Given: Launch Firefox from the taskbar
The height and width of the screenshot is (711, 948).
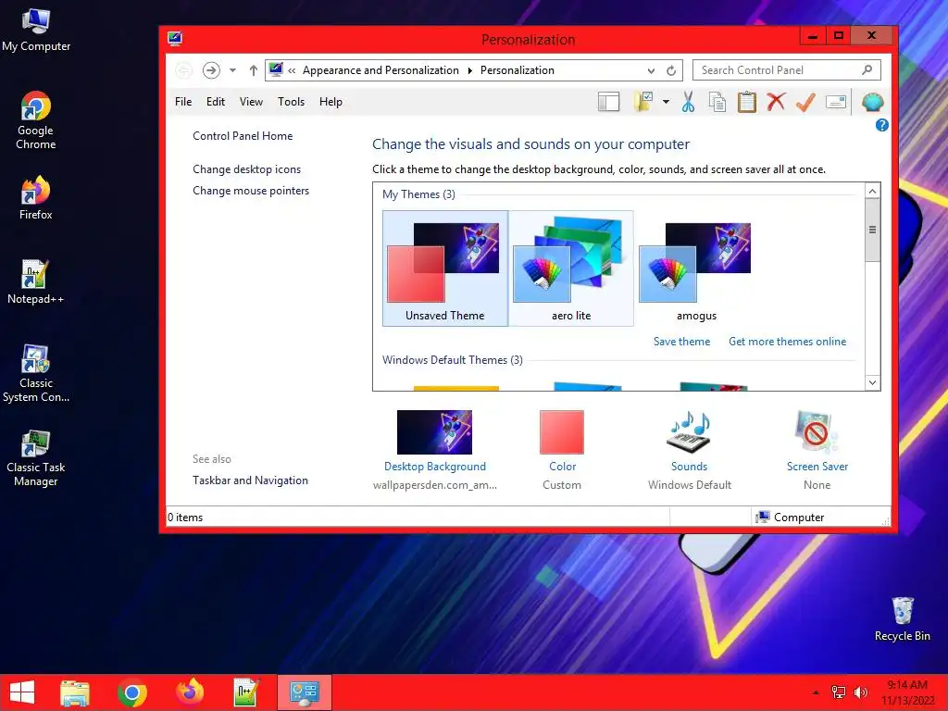Looking at the screenshot, I should pos(189,692).
